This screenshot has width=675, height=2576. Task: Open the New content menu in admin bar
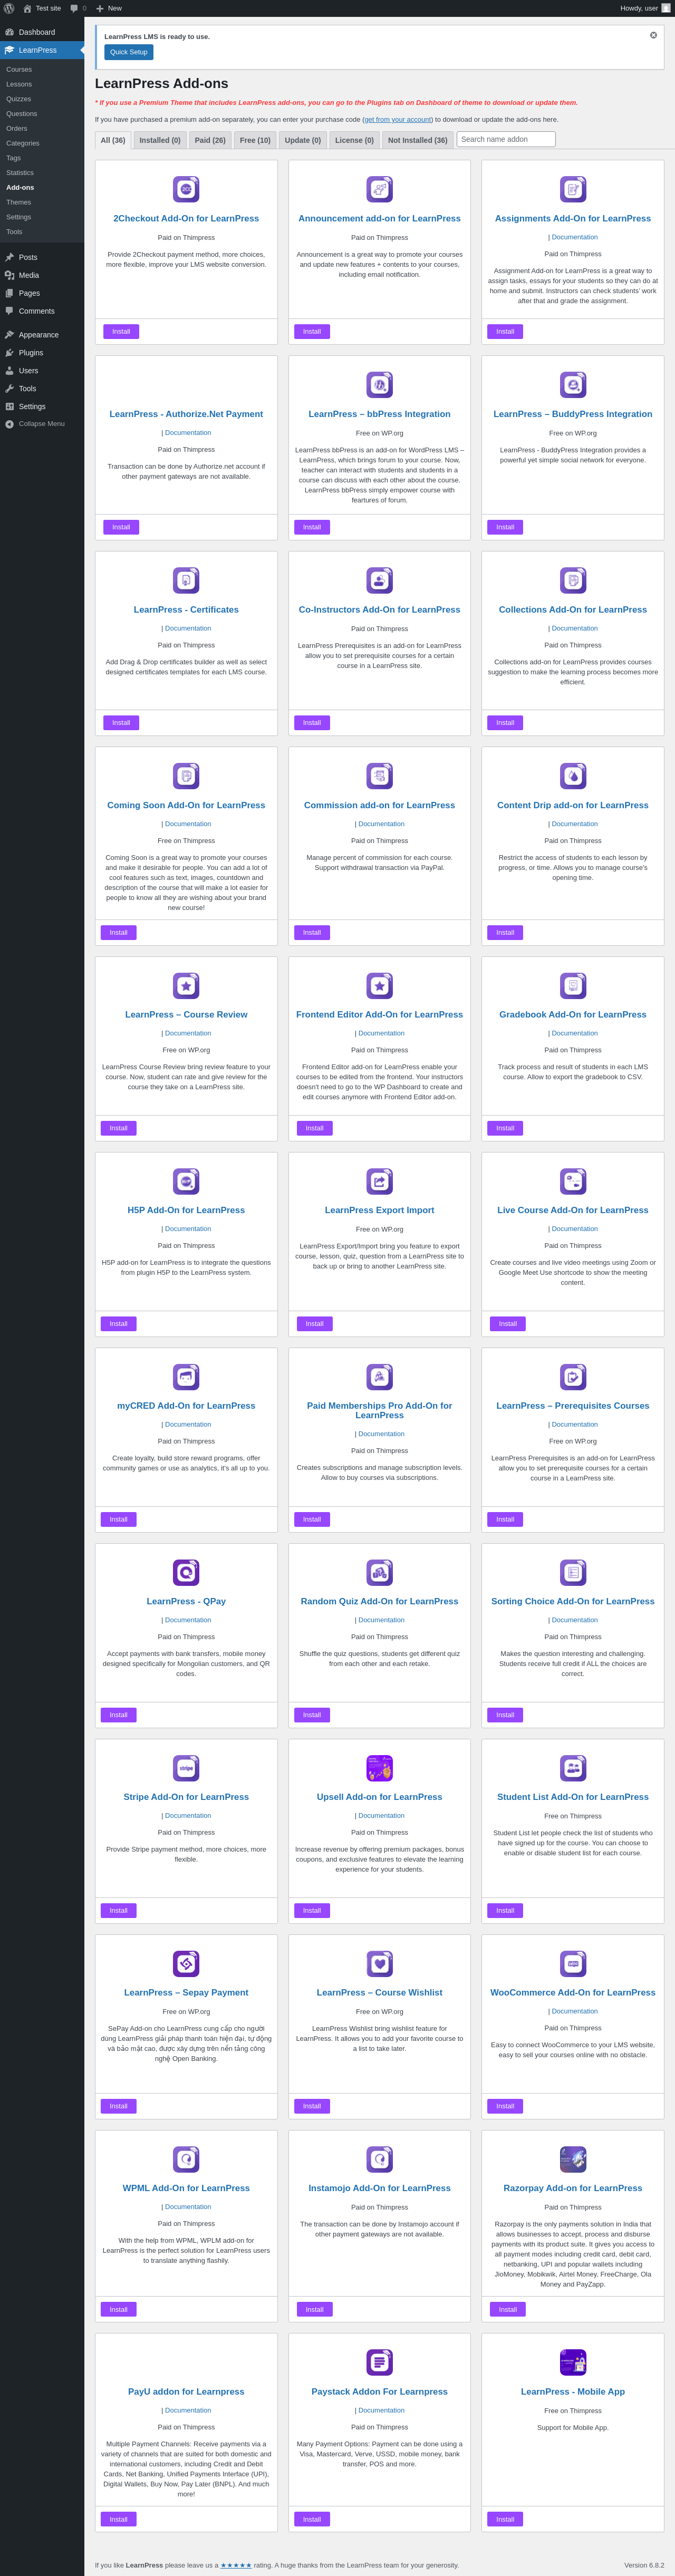109,8
